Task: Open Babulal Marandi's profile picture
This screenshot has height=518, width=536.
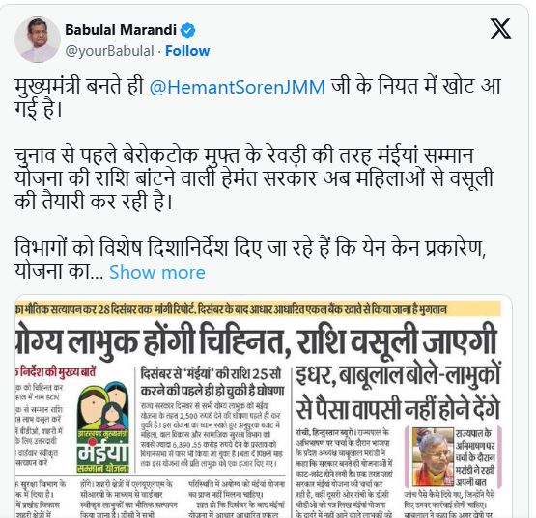Action: [38, 40]
